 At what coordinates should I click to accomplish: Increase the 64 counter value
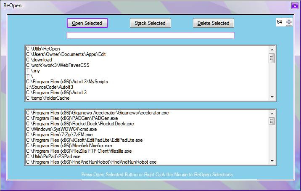point(289,20)
